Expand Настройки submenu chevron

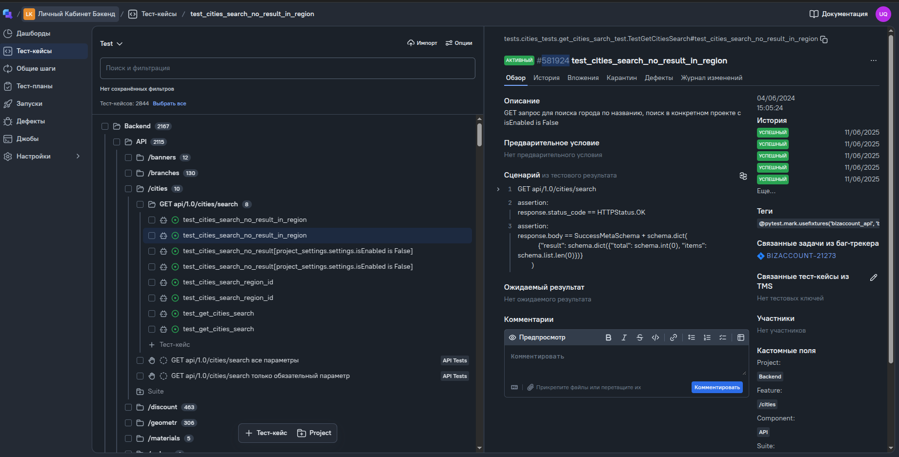point(78,156)
